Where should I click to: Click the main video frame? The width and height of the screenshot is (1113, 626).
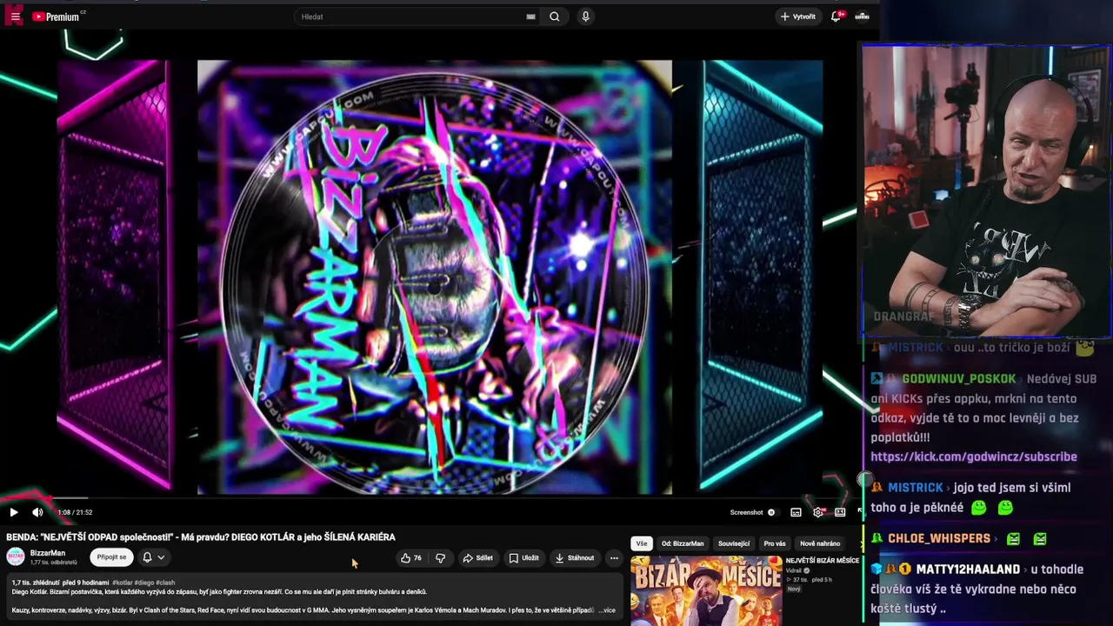pyautogui.click(x=435, y=276)
